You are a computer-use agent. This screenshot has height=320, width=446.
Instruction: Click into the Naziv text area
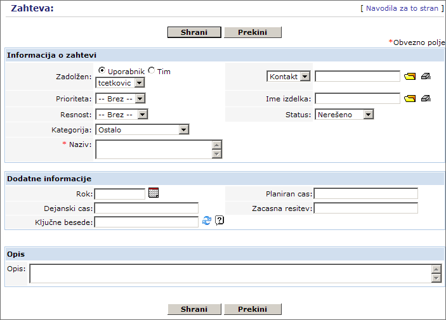153,149
